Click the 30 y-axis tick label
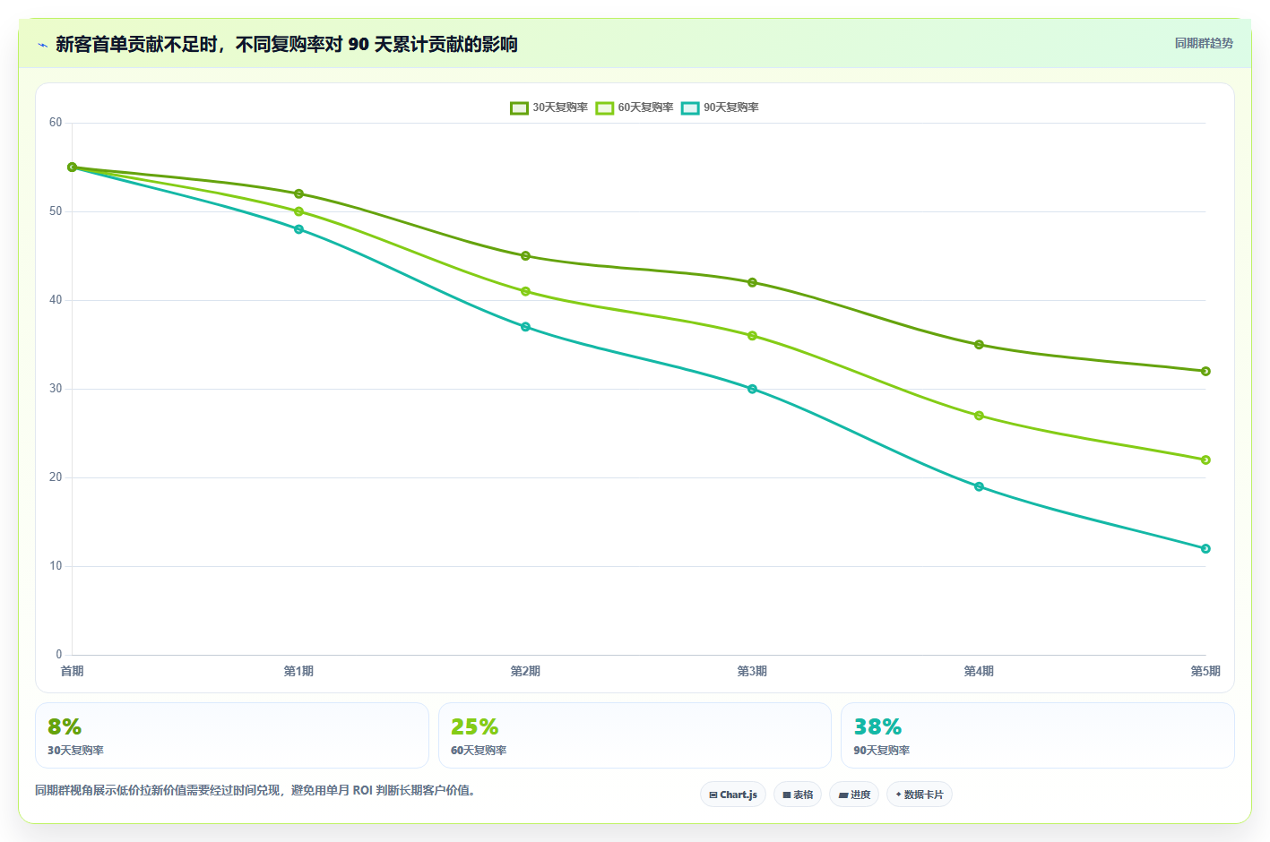The height and width of the screenshot is (842, 1270). pyautogui.click(x=56, y=389)
